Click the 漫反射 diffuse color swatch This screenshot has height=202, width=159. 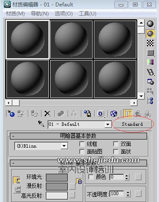[x=57, y=187]
